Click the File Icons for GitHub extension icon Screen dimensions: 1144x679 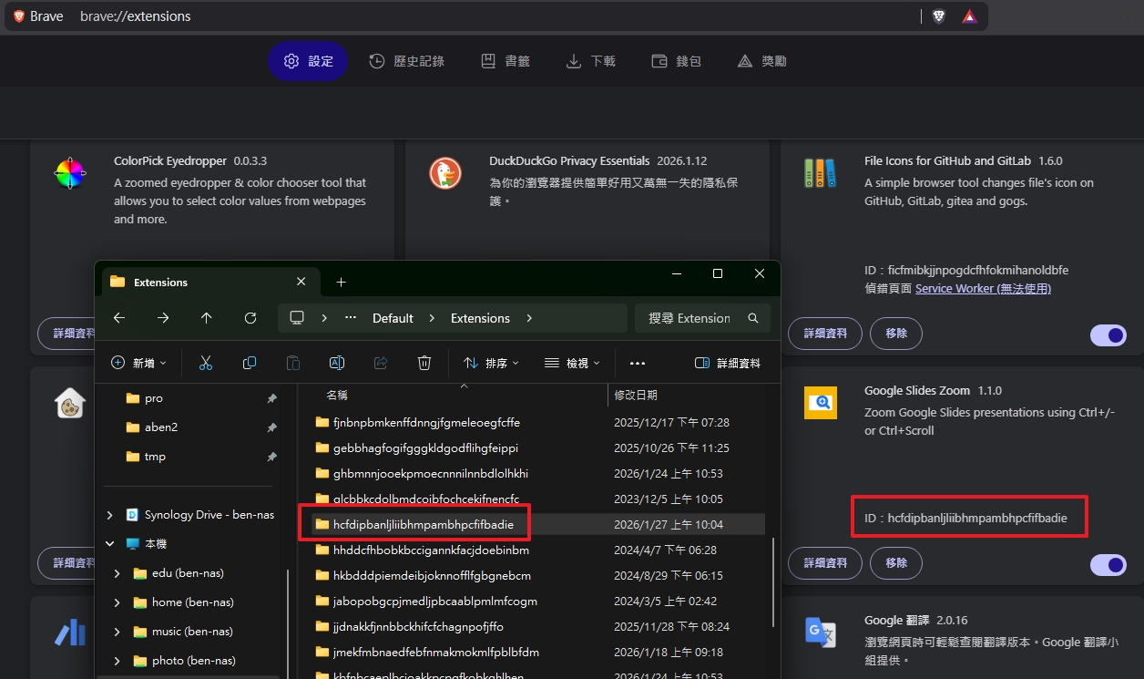pos(820,172)
